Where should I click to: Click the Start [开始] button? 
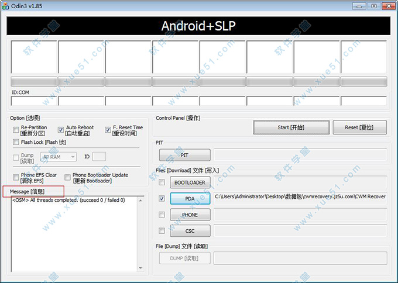click(290, 127)
